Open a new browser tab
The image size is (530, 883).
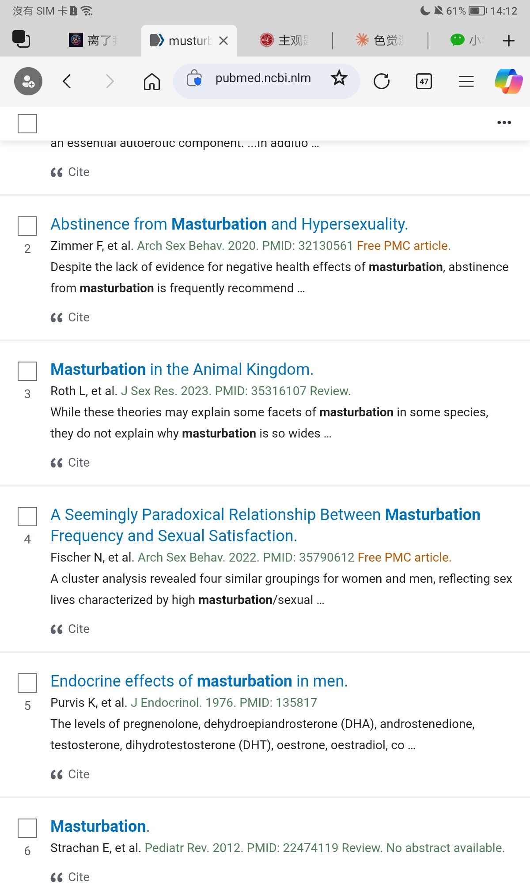coord(508,41)
